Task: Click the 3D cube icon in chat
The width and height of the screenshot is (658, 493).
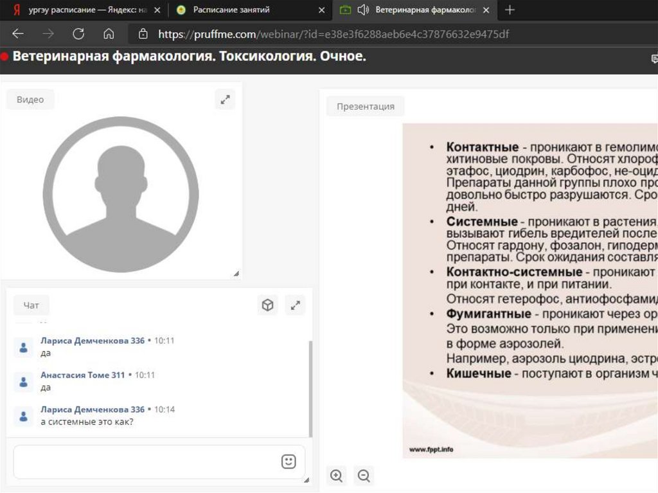Action: [x=267, y=305]
